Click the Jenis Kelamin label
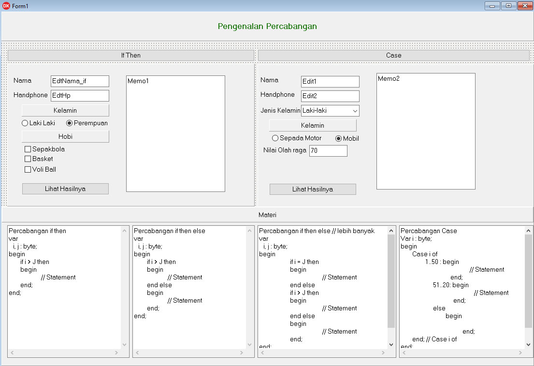This screenshot has height=366, width=534. [x=280, y=110]
